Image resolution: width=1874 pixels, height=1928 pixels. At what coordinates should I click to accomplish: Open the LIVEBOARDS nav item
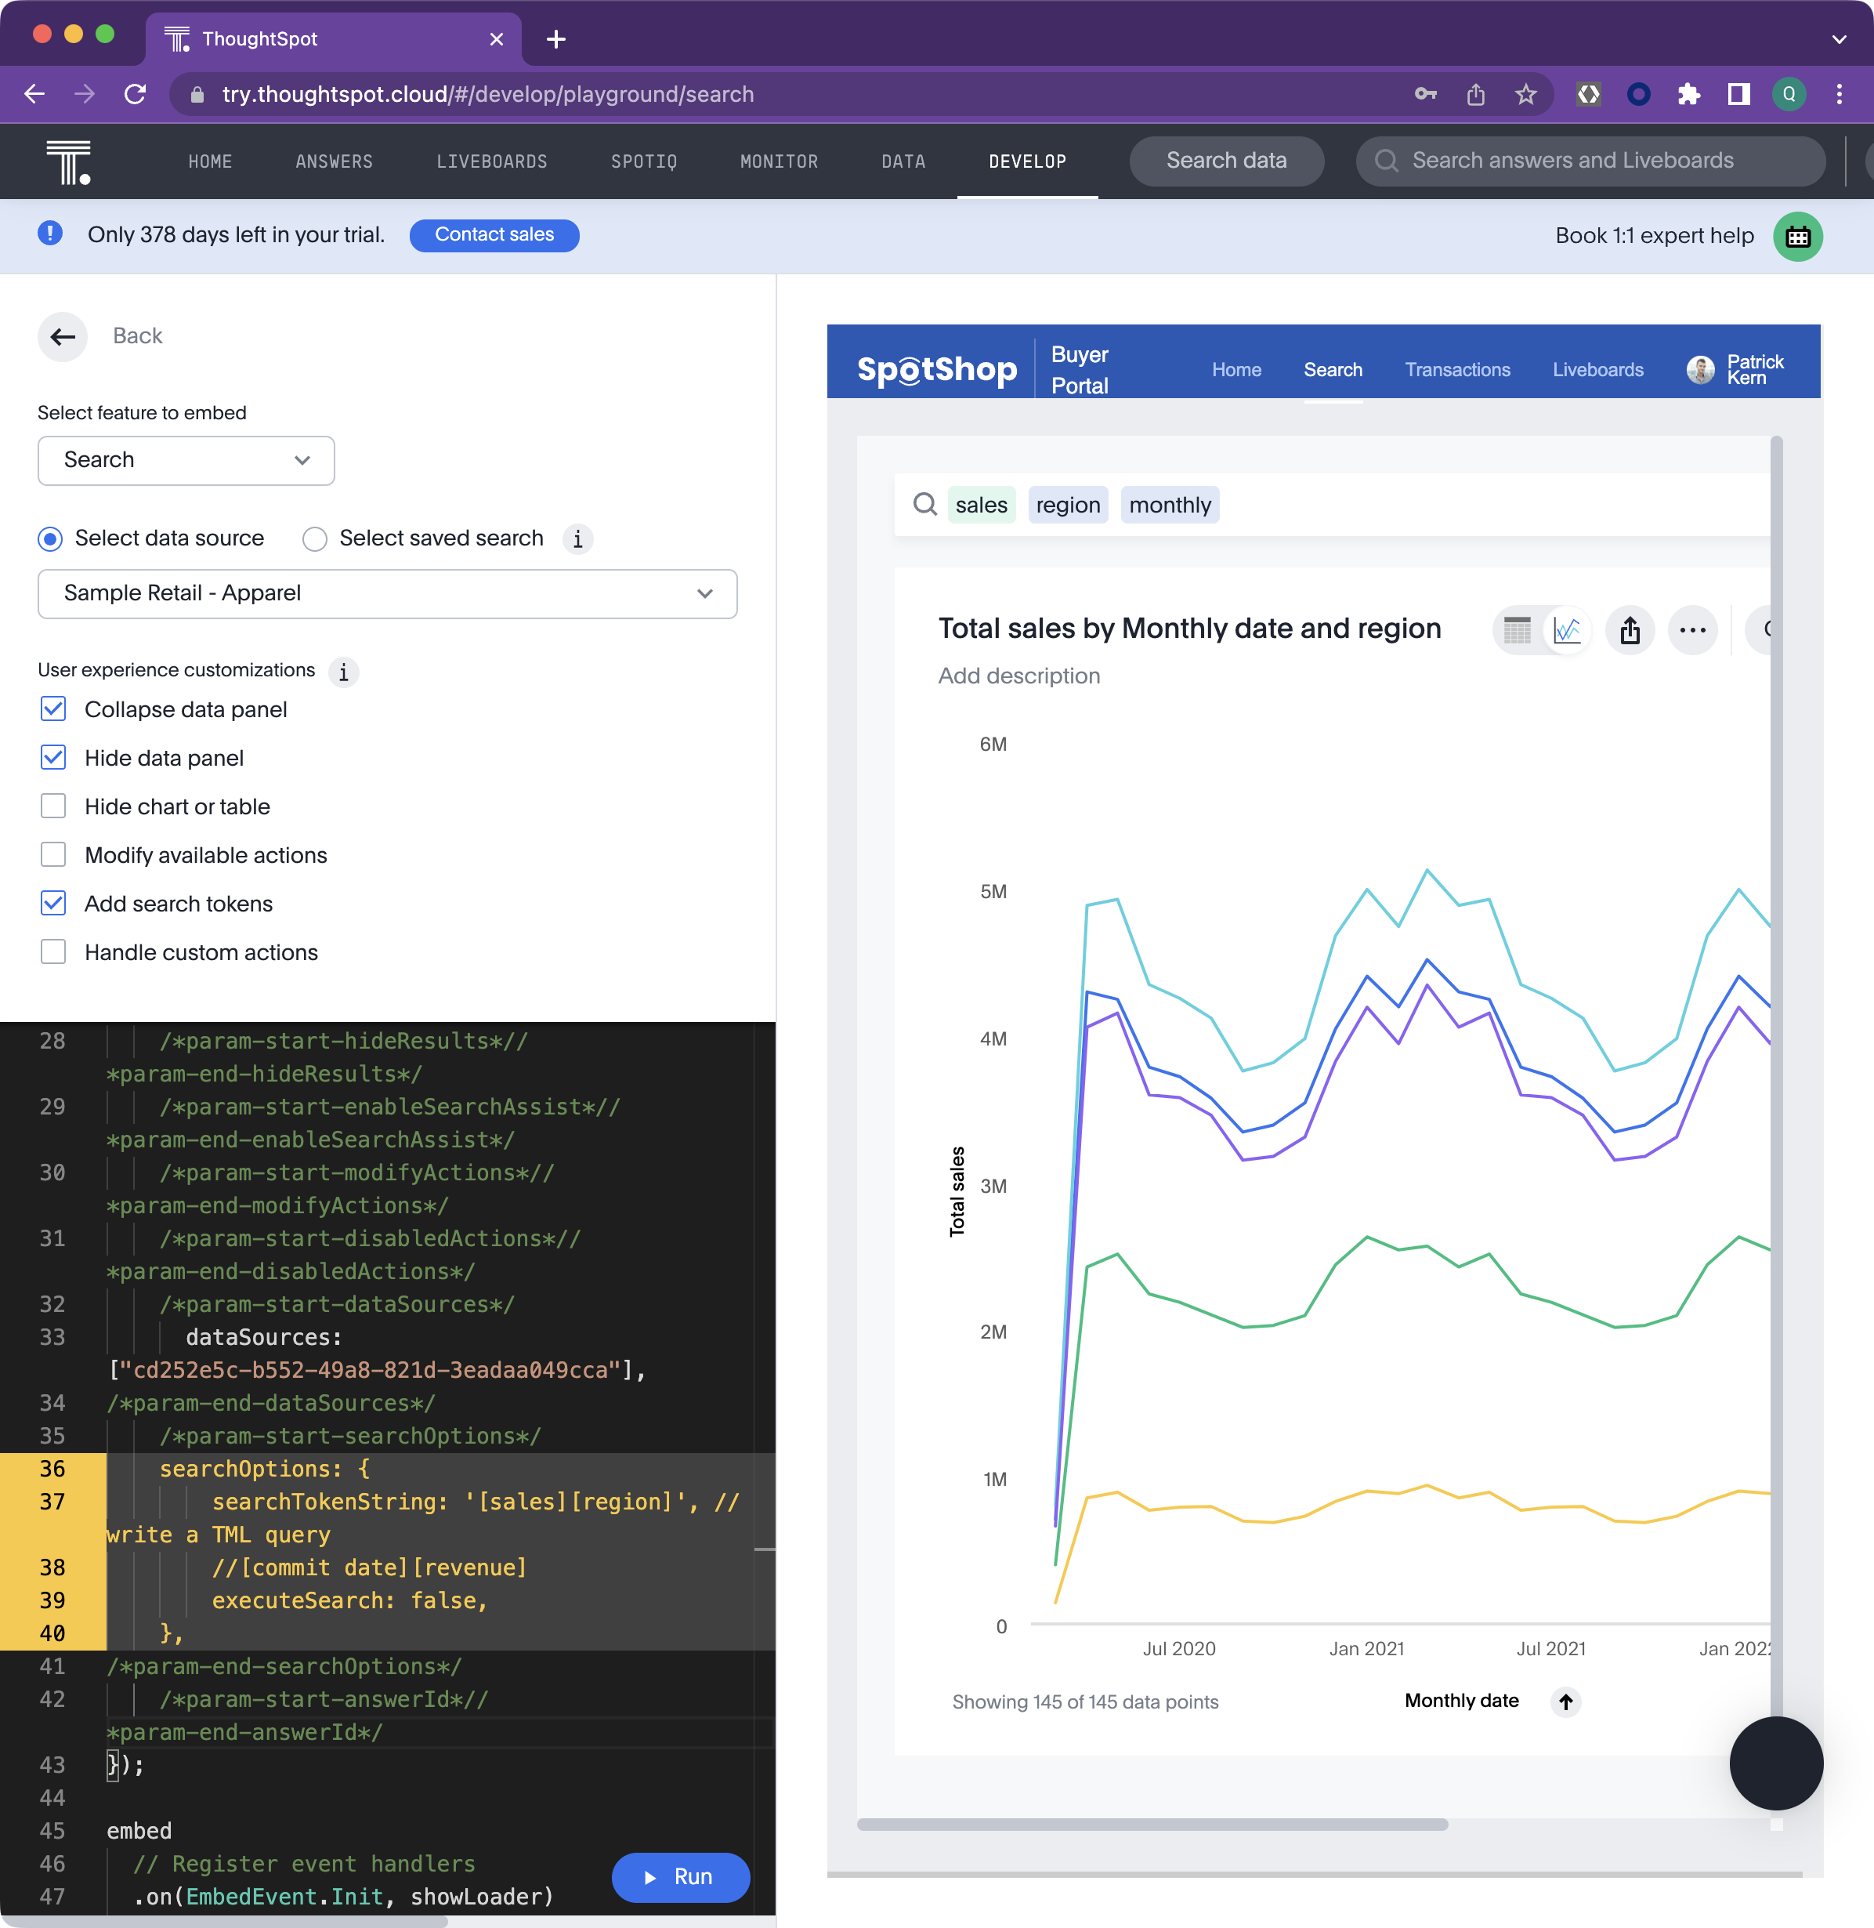(x=492, y=161)
